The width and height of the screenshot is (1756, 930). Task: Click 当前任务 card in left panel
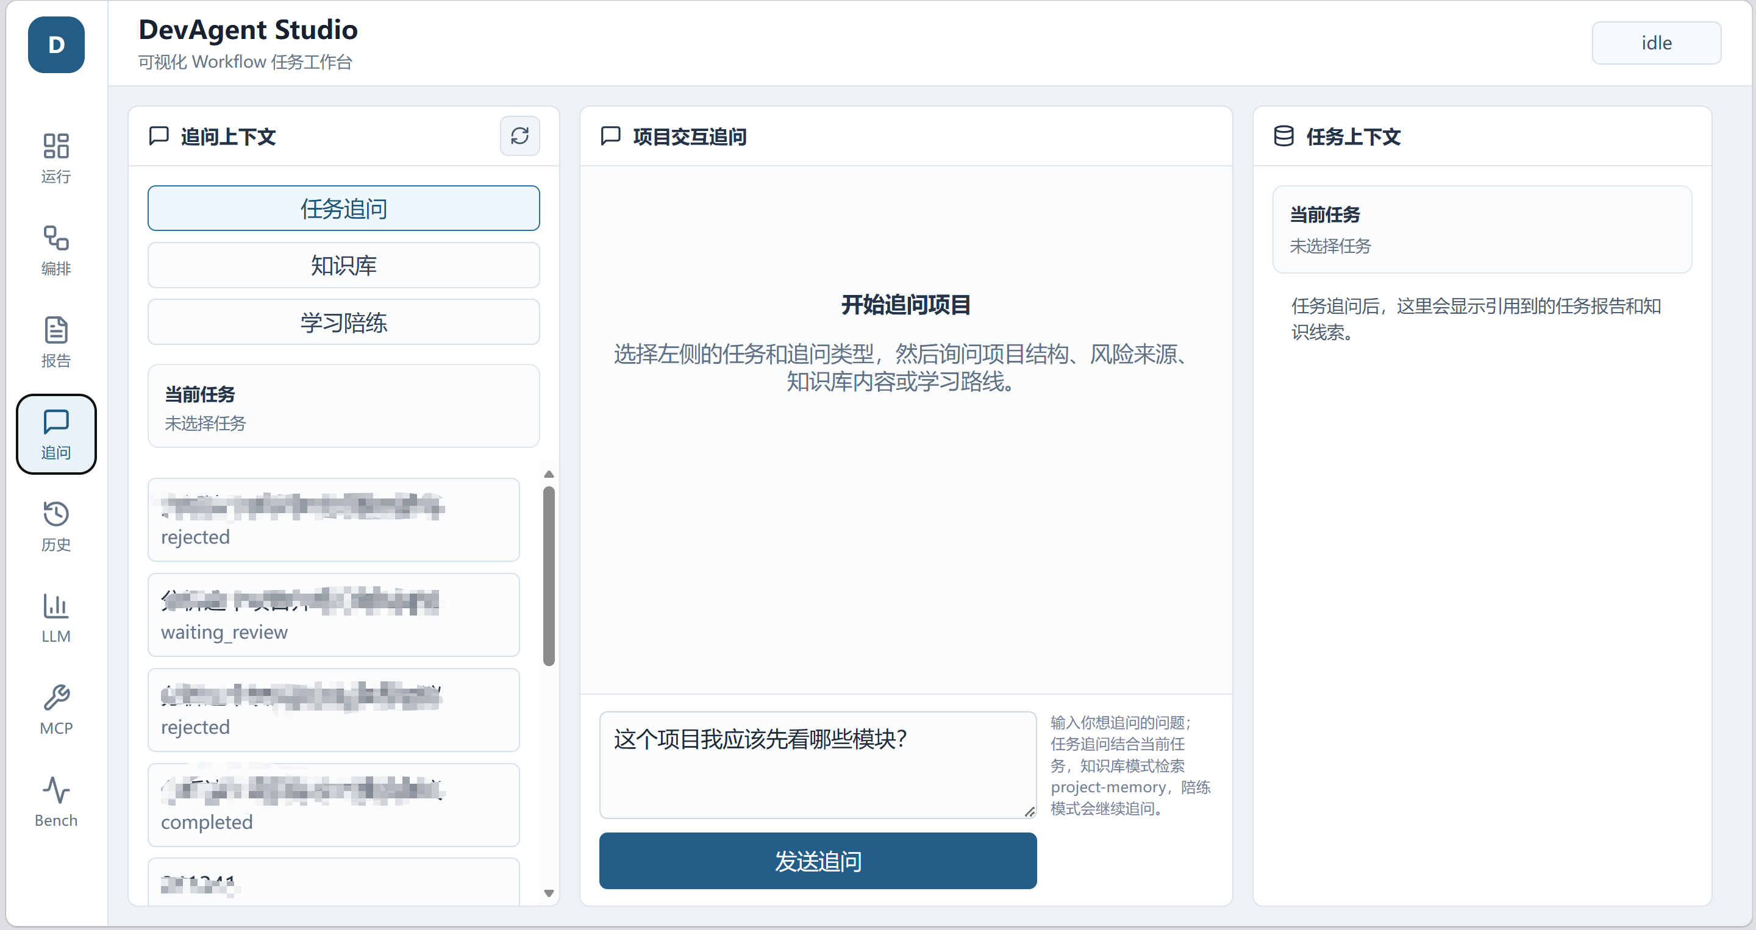pyautogui.click(x=343, y=406)
